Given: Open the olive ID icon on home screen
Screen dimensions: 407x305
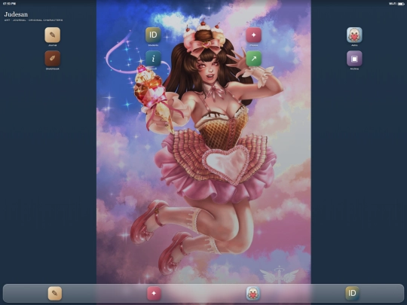Looking at the screenshot, I should pyautogui.click(x=153, y=35).
